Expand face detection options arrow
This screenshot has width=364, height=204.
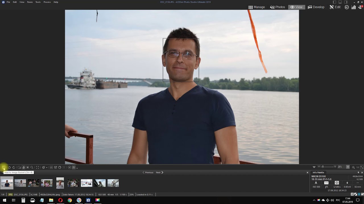click(x=77, y=168)
